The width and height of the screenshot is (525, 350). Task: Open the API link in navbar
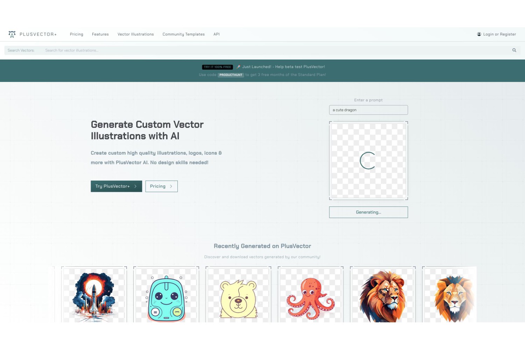(x=217, y=34)
